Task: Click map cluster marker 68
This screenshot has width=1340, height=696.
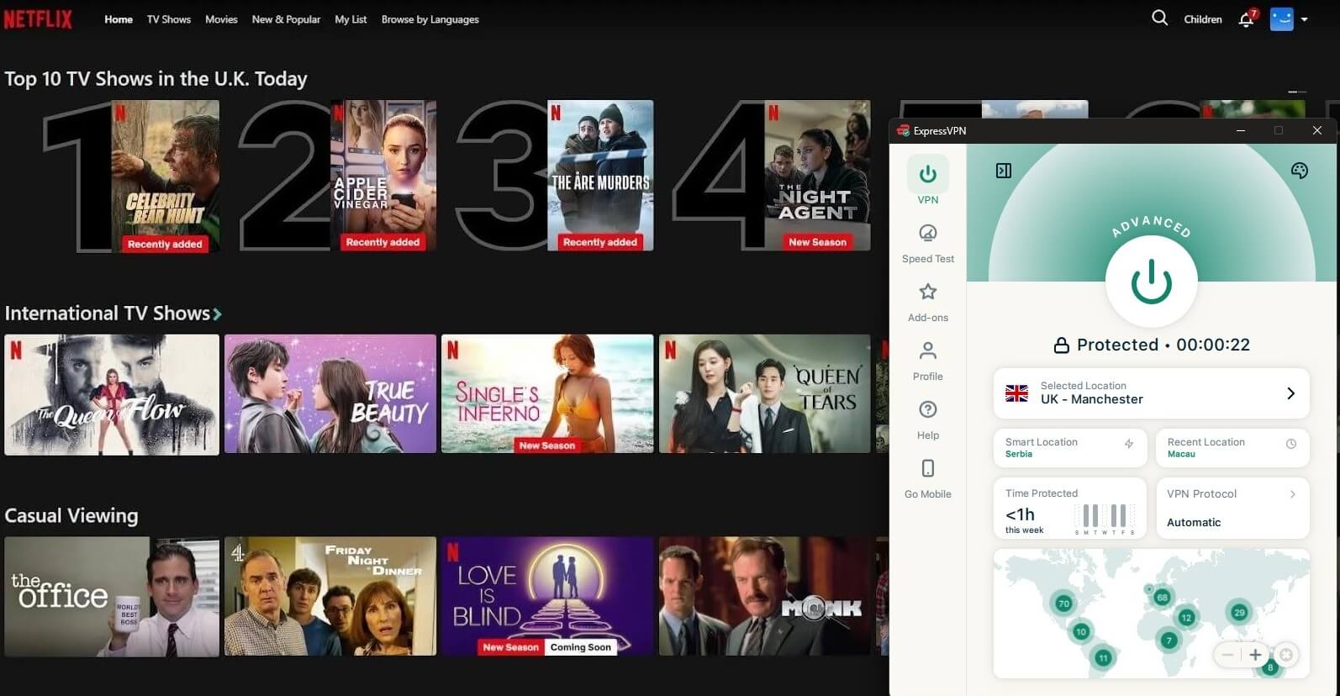Action: click(x=1162, y=598)
